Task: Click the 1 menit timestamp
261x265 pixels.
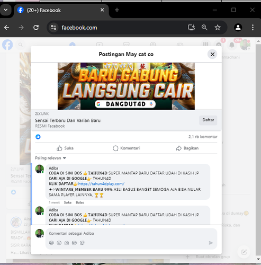Action: pos(54,202)
